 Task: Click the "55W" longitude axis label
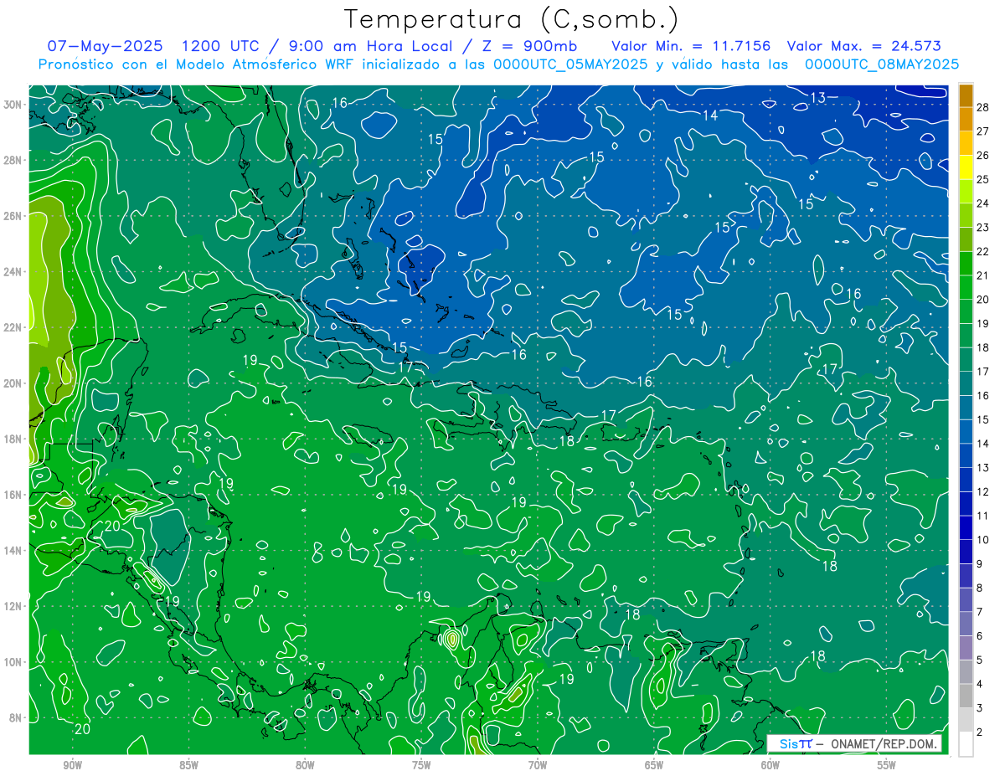(x=887, y=766)
